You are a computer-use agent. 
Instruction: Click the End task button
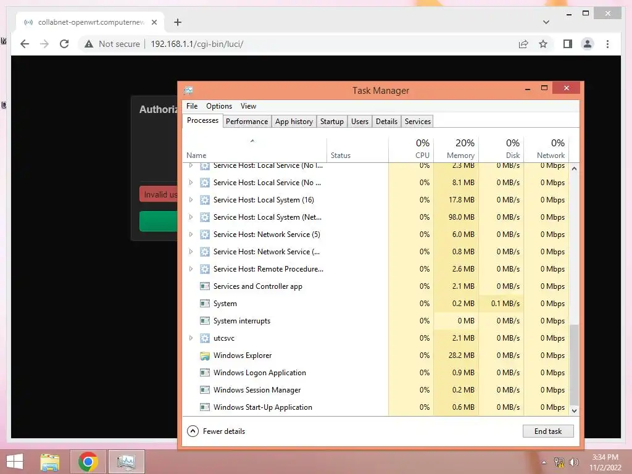click(x=548, y=431)
